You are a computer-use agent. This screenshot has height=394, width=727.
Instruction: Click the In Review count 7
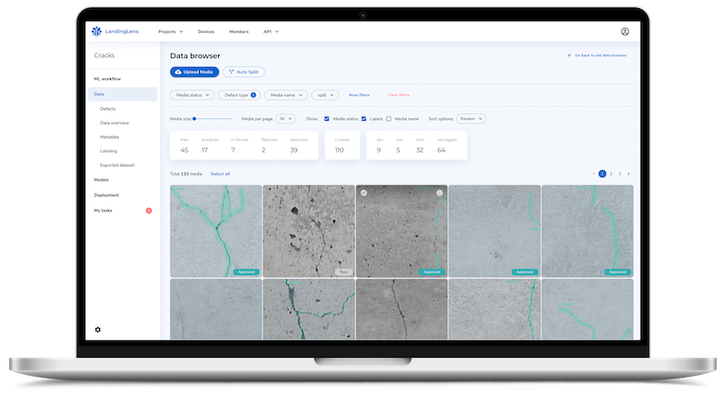234,150
